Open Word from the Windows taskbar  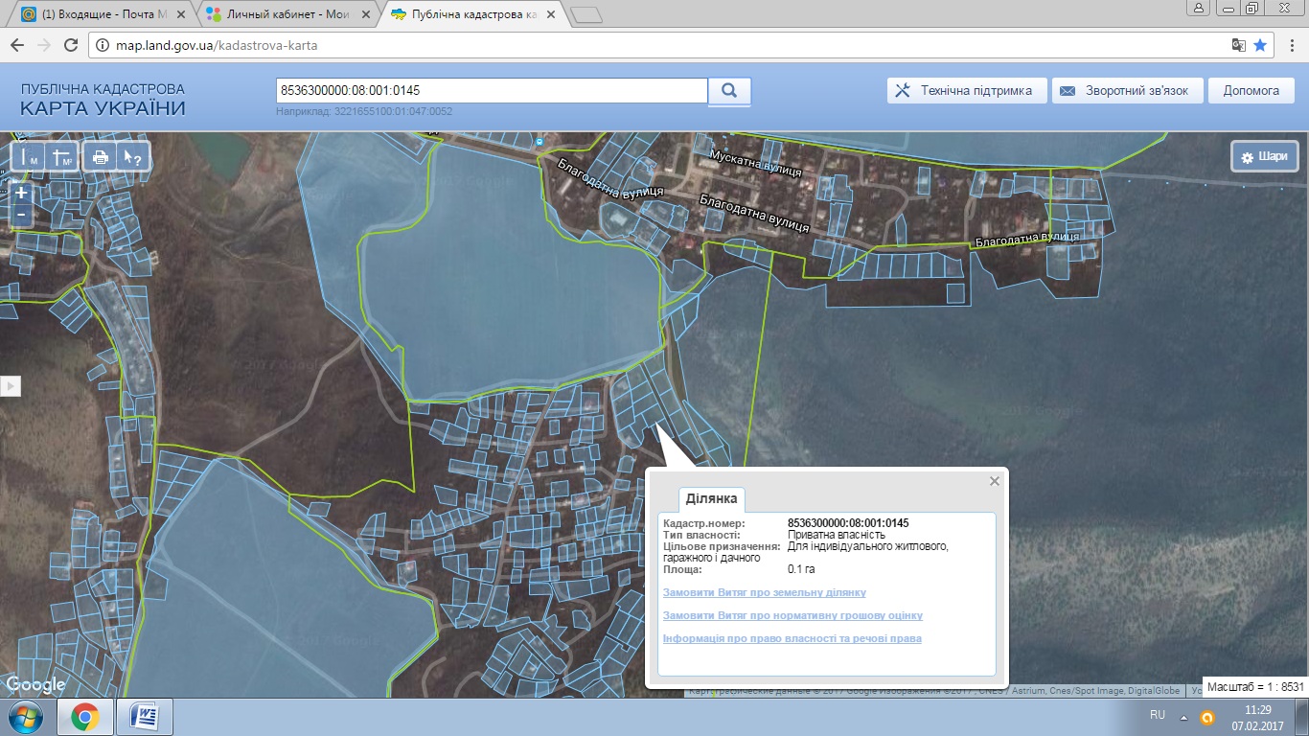point(144,716)
